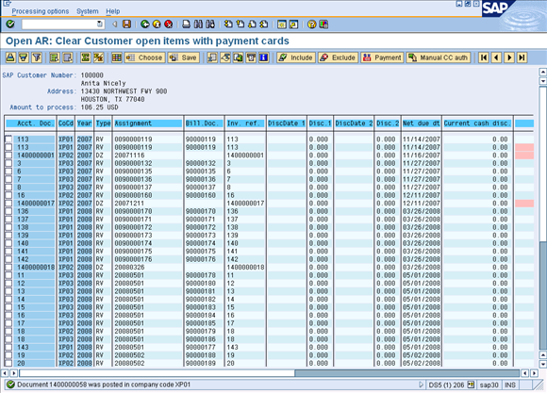Click the blue information icon
Screen dimensions: 547x393
264,57
